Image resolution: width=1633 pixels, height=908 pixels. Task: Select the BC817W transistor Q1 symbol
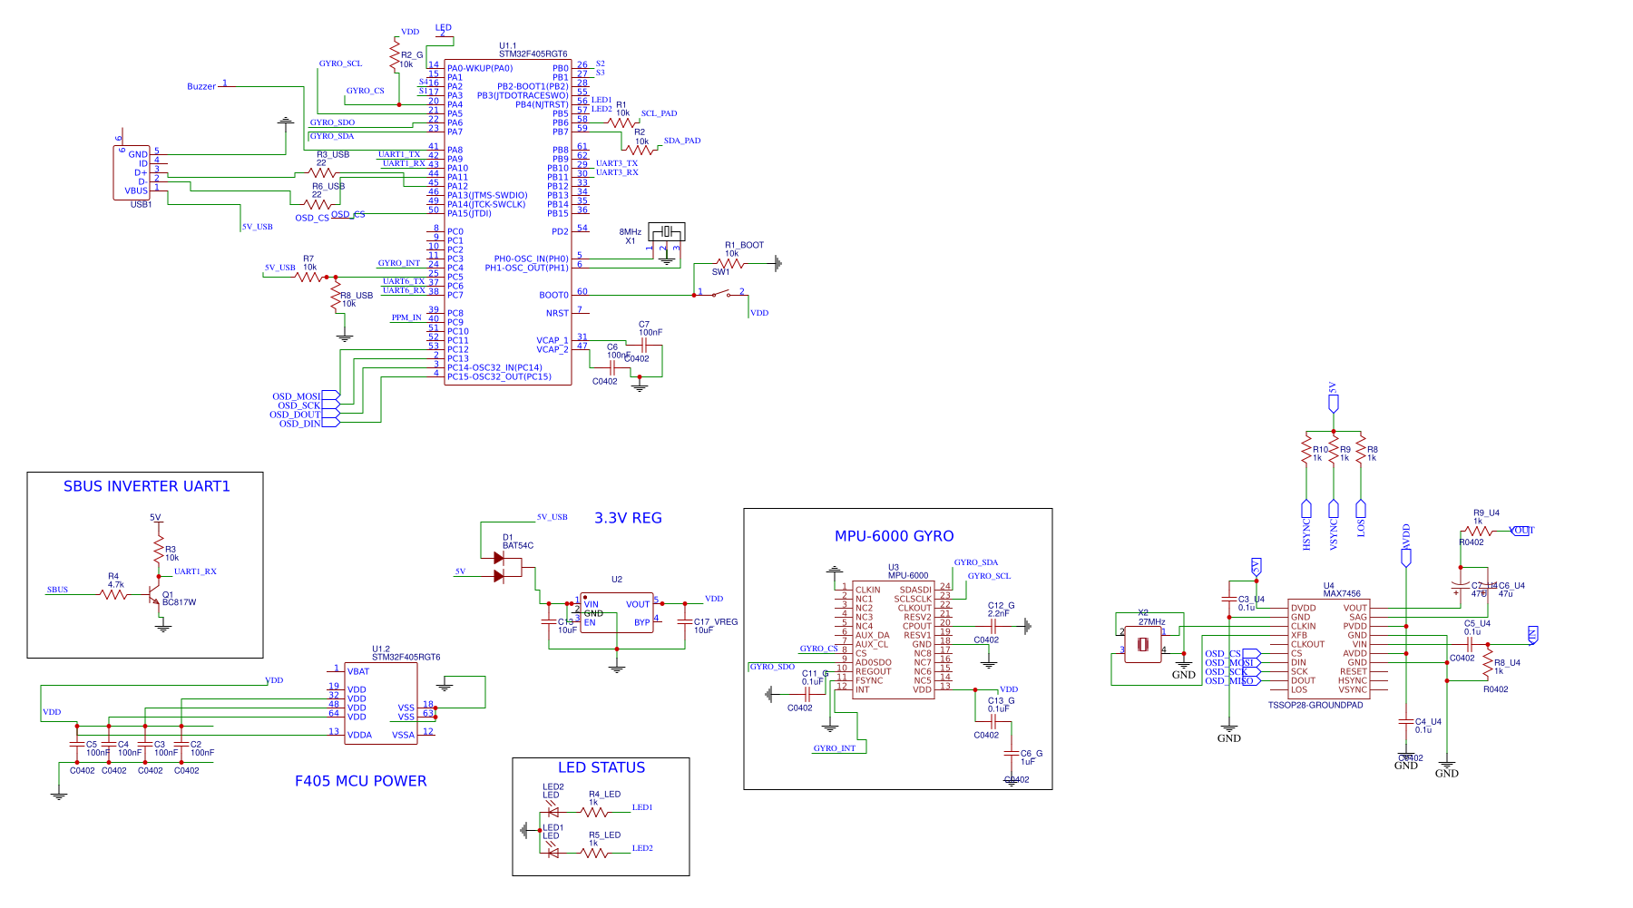[154, 594]
